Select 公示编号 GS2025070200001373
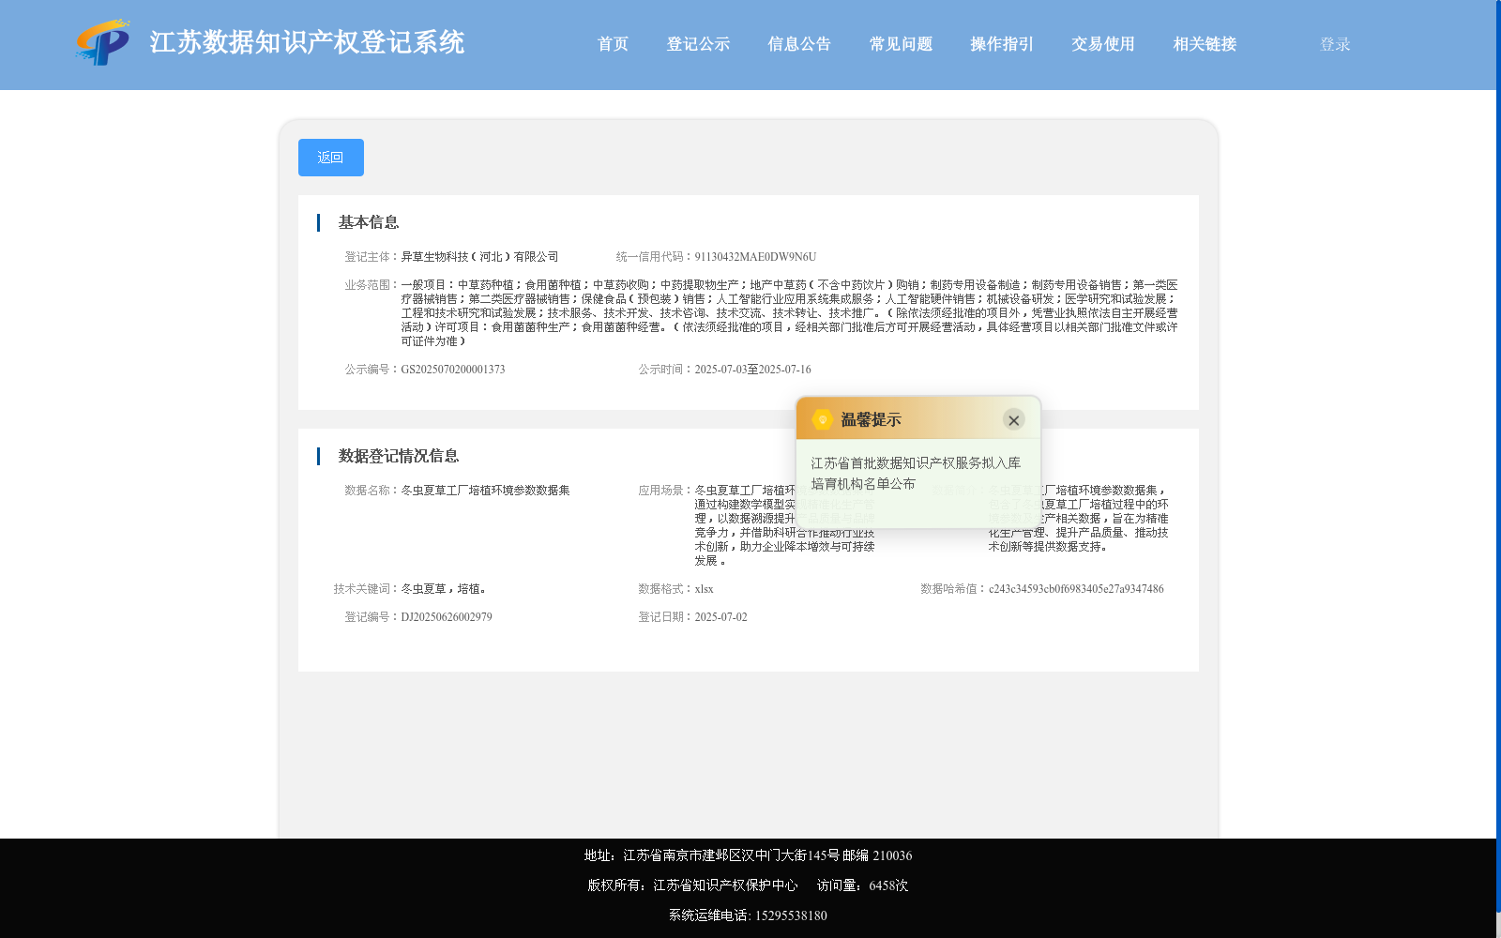This screenshot has width=1501, height=938. [453, 370]
